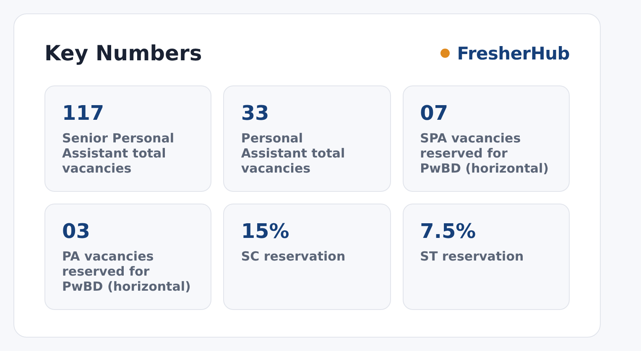Click the SPA vacancies reserved for PwBD text
The width and height of the screenshot is (641, 351).
point(485,153)
